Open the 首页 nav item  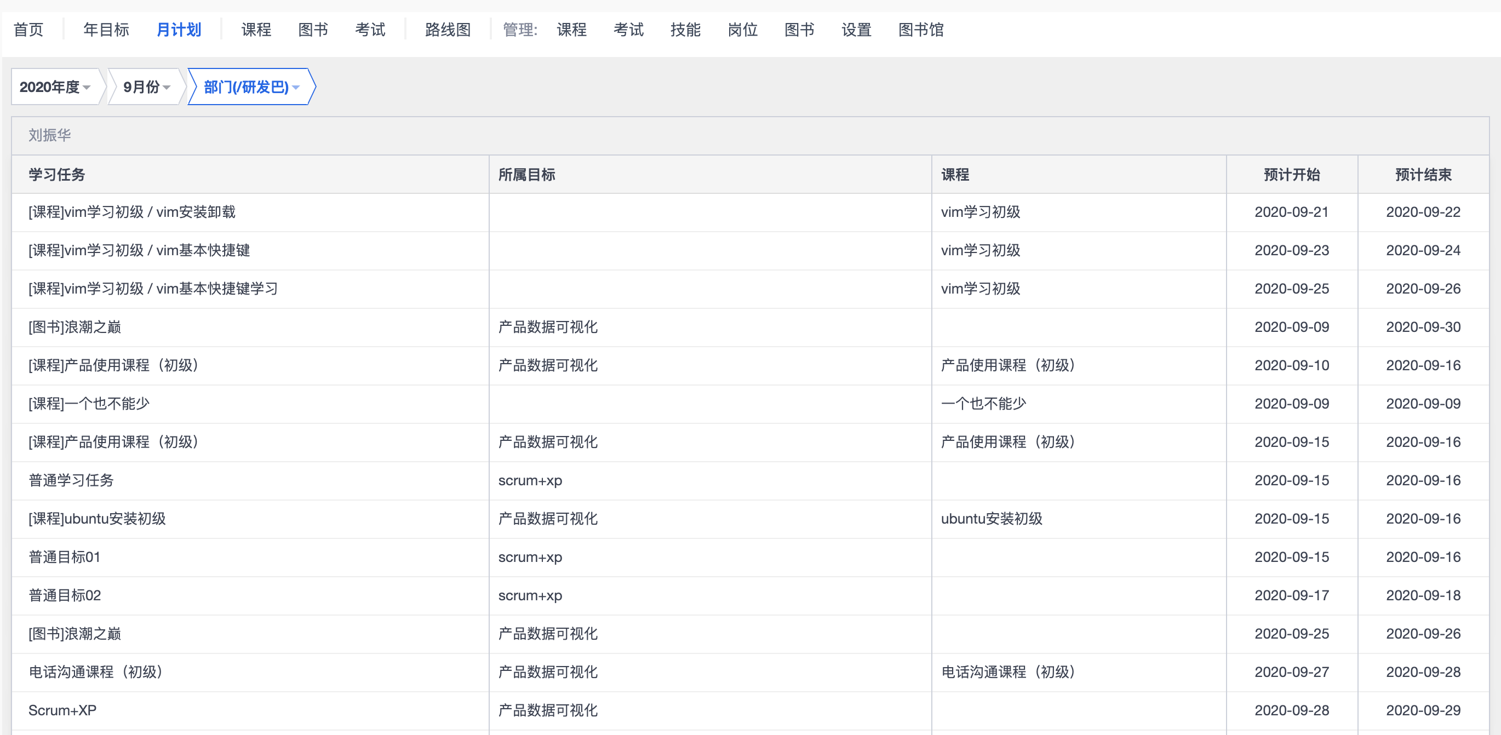coord(28,30)
